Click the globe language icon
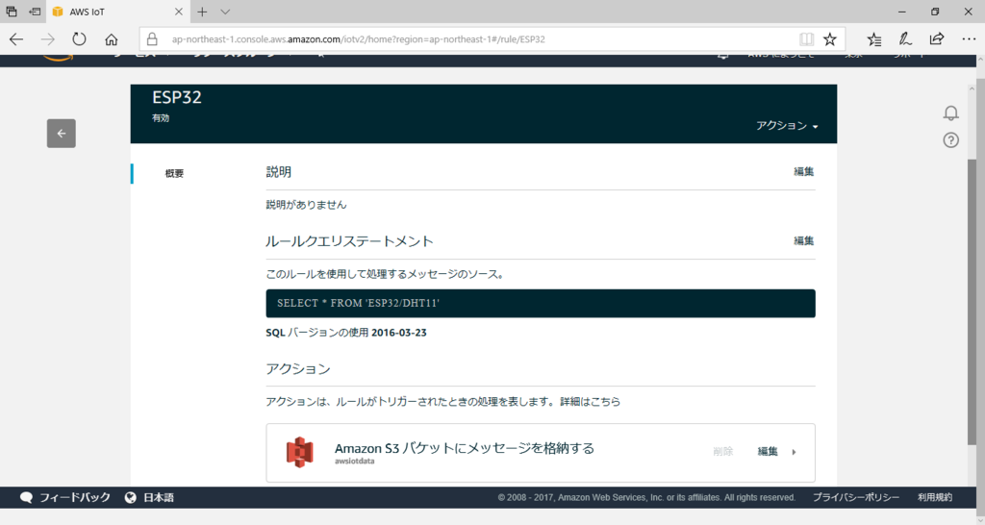The image size is (985, 525). [x=130, y=497]
